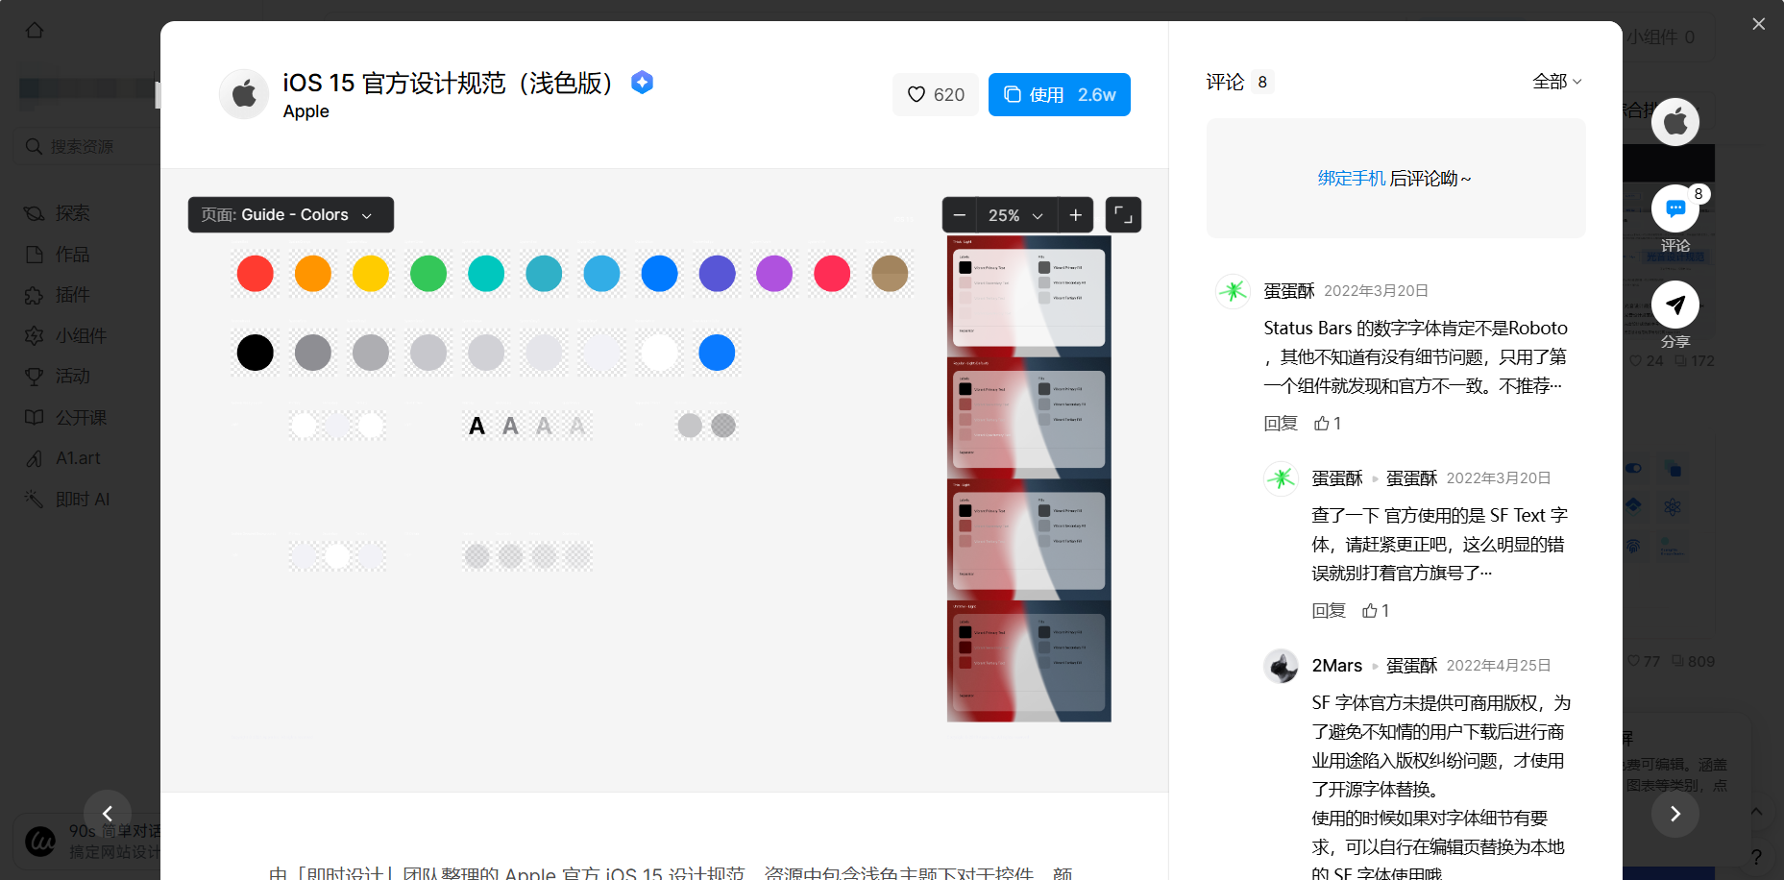This screenshot has width=1784, height=880.
Task: Go to next resource with right arrow
Action: 1675,814
